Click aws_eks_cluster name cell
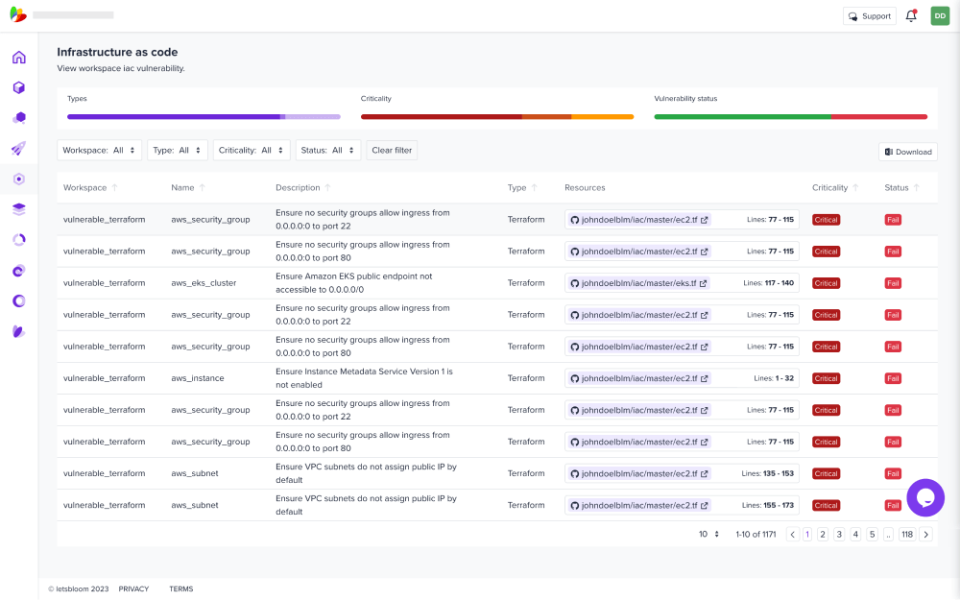This screenshot has height=600, width=960. pyautogui.click(x=204, y=283)
